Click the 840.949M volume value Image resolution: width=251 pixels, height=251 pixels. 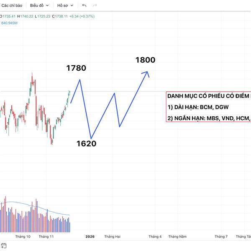click(x=10, y=23)
